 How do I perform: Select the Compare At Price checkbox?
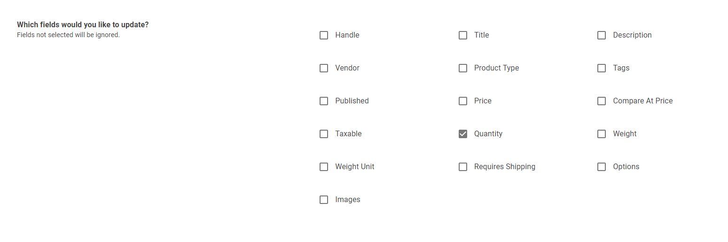point(602,101)
